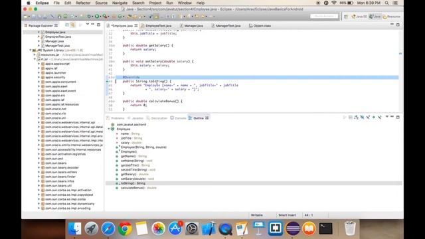The image size is (425, 239).
Task: Maximize the Package Explorer view
Action: pos(99,25)
